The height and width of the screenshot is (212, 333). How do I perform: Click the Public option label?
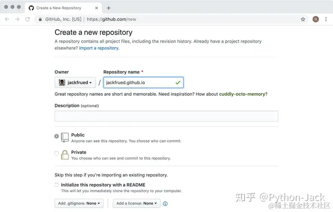(x=78, y=135)
